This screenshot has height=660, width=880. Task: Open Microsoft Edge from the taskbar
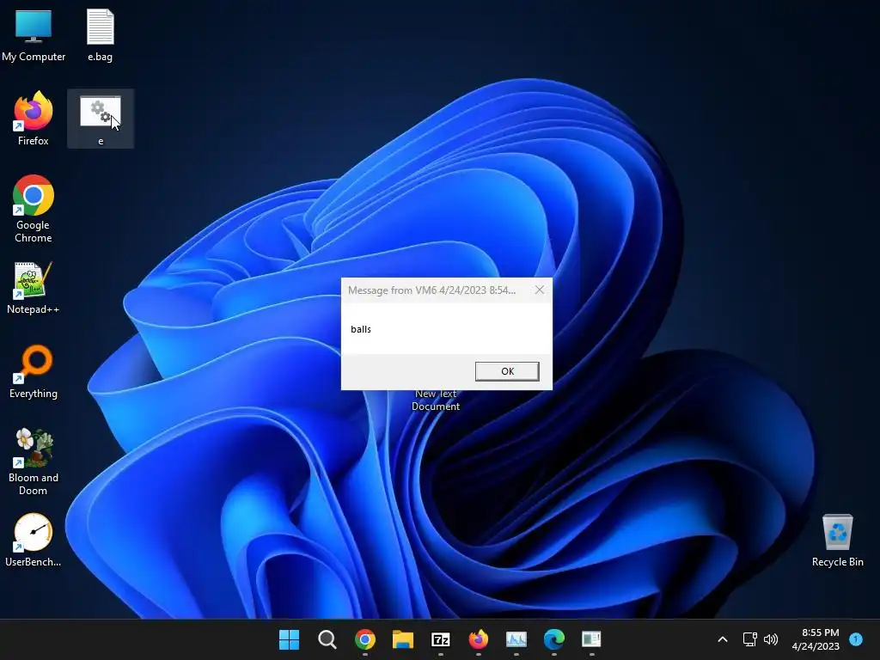point(554,639)
